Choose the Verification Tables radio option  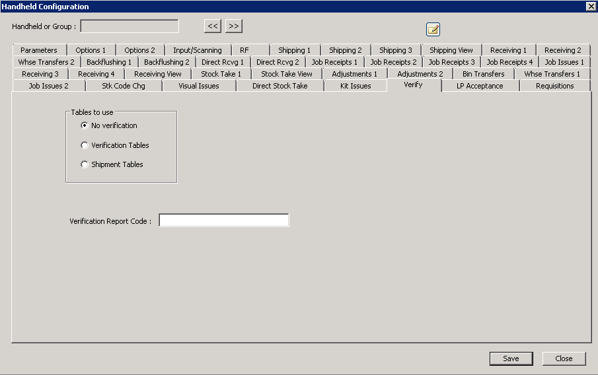pos(85,145)
